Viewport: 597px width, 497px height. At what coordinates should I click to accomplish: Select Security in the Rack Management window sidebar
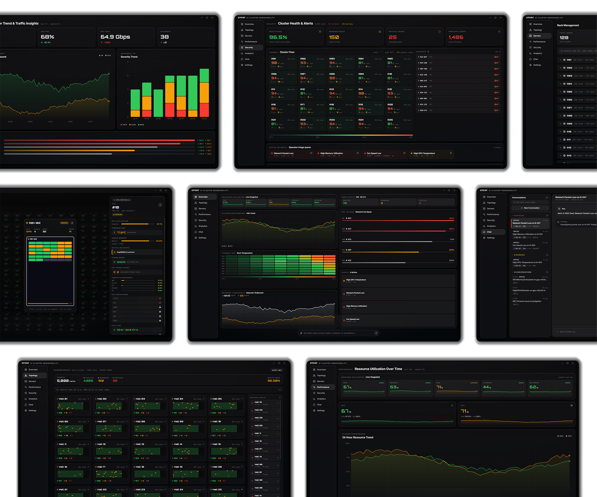tap(540, 47)
